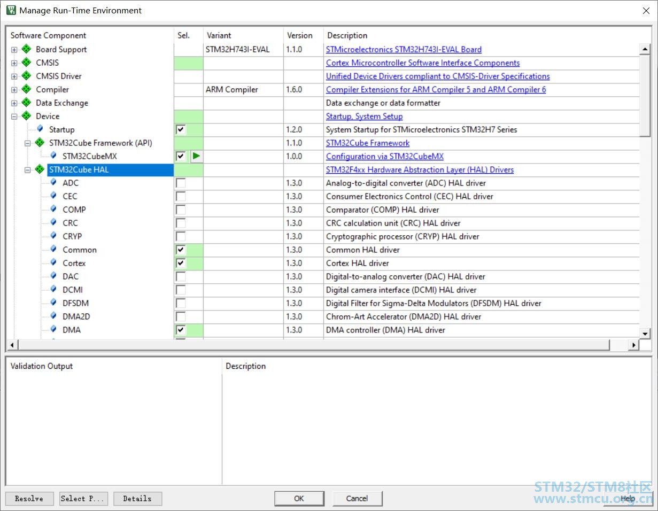Image resolution: width=658 pixels, height=511 pixels.
Task: Click the Select P... button
Action: pos(83,499)
